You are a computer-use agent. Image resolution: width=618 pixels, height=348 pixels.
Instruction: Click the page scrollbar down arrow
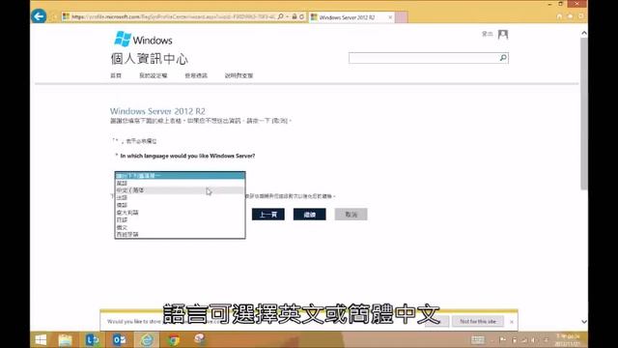[x=583, y=322]
